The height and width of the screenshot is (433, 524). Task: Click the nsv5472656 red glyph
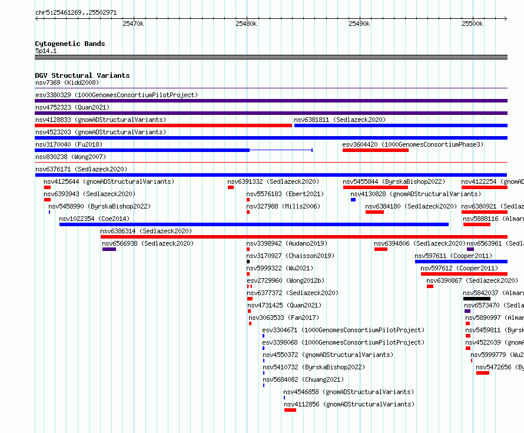click(483, 373)
